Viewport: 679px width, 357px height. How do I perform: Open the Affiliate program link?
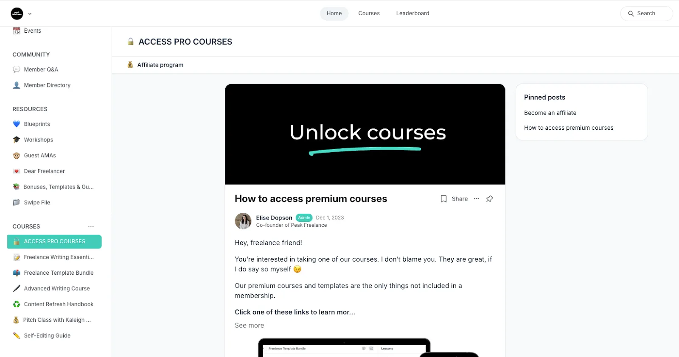point(160,65)
